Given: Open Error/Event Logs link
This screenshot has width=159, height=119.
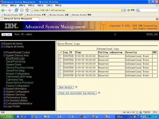Looking at the screenshot, I should [15, 58].
